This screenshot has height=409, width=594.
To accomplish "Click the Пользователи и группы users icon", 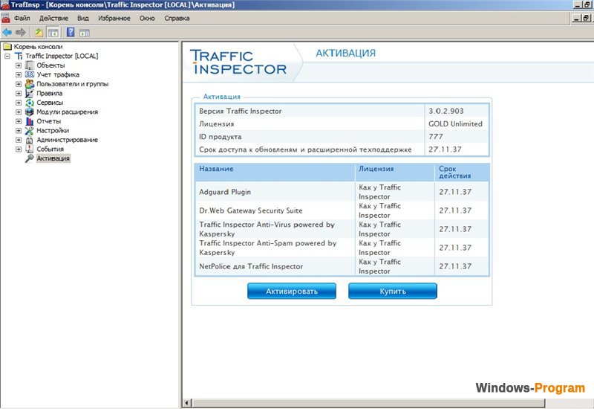I will pos(30,84).
